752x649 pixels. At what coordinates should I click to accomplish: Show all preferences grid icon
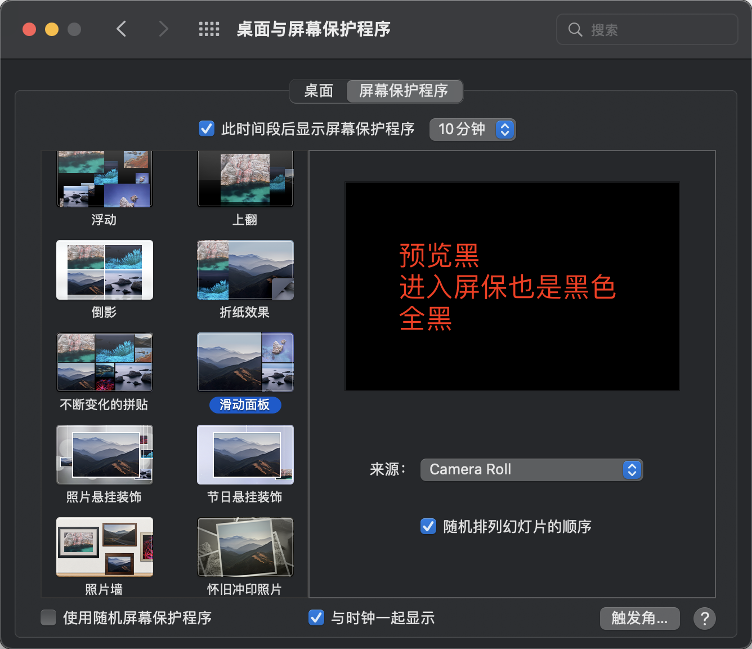pos(209,29)
